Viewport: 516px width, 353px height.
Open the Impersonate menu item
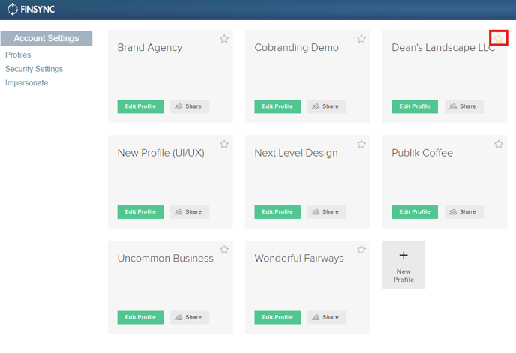point(27,83)
